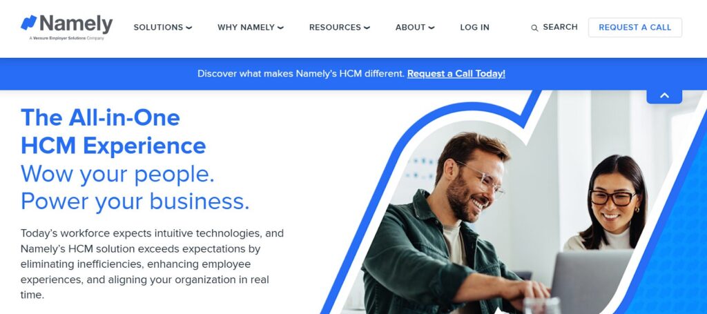Click the Vensure Employer Solutions tagline
Viewport: 707px width, 314px height.
click(67, 39)
